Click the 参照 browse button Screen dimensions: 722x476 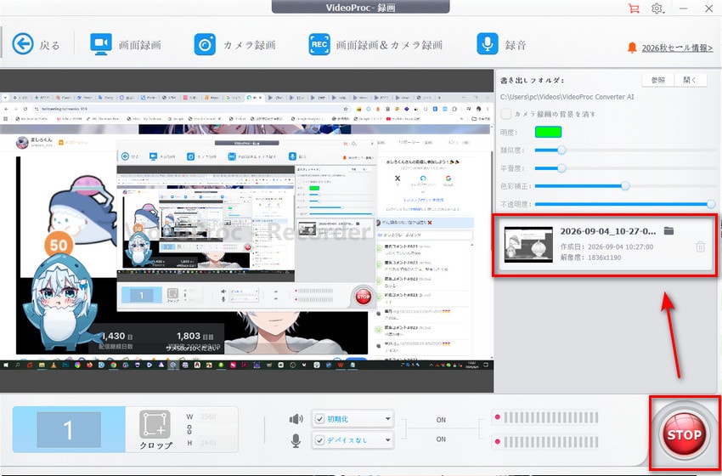tap(658, 80)
